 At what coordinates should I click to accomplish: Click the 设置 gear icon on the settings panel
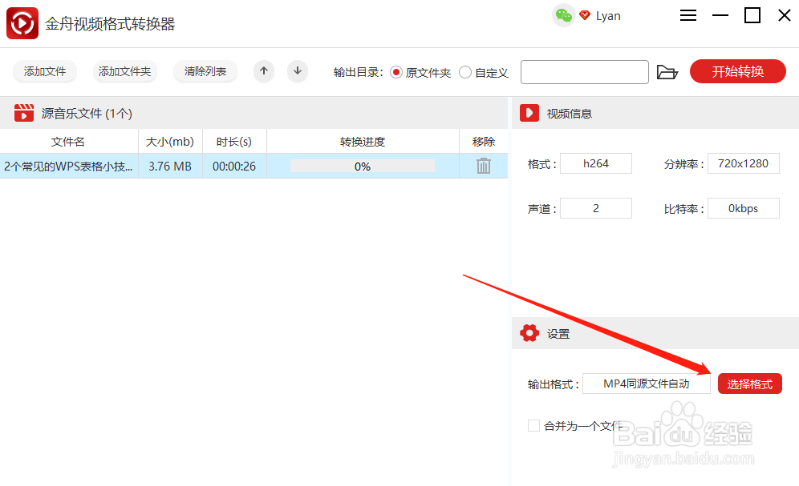(x=529, y=334)
